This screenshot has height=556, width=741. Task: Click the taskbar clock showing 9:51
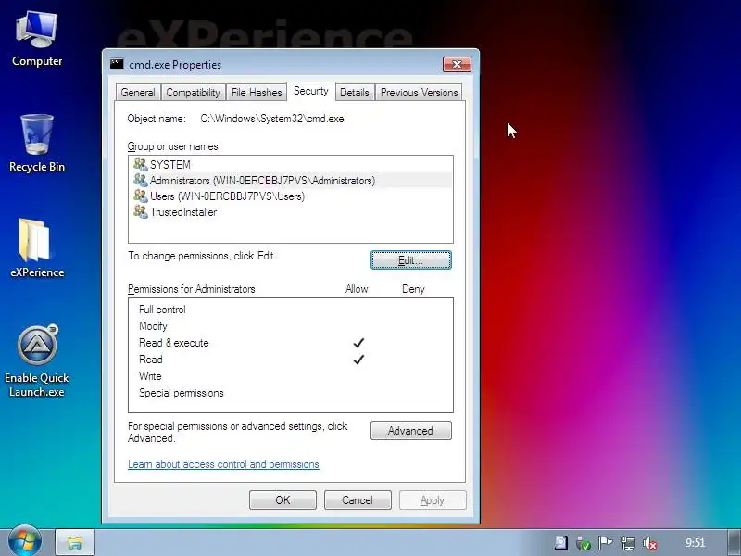point(696,543)
